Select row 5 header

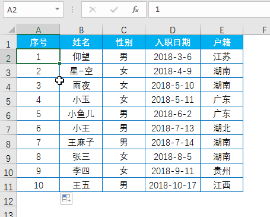coord(8,99)
